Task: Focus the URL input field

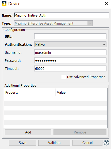Action: pos(70,36)
